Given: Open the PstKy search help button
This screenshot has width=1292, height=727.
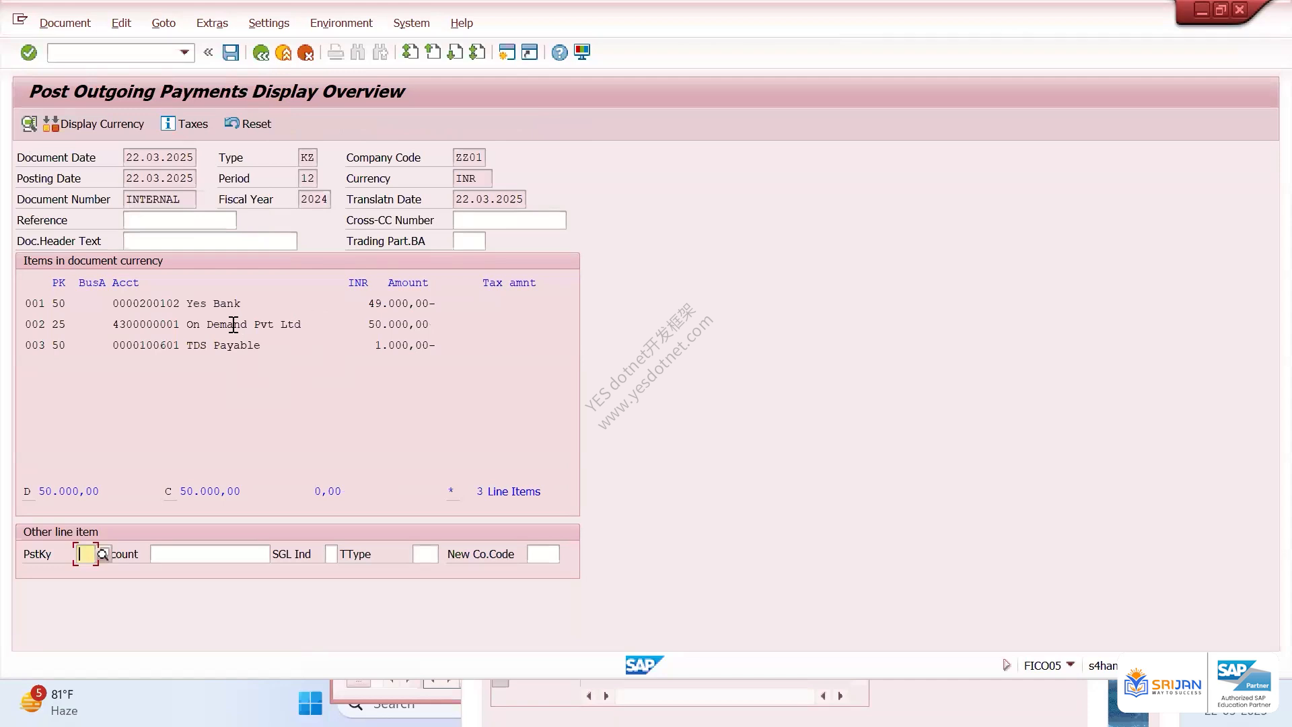Looking at the screenshot, I should tap(103, 555).
